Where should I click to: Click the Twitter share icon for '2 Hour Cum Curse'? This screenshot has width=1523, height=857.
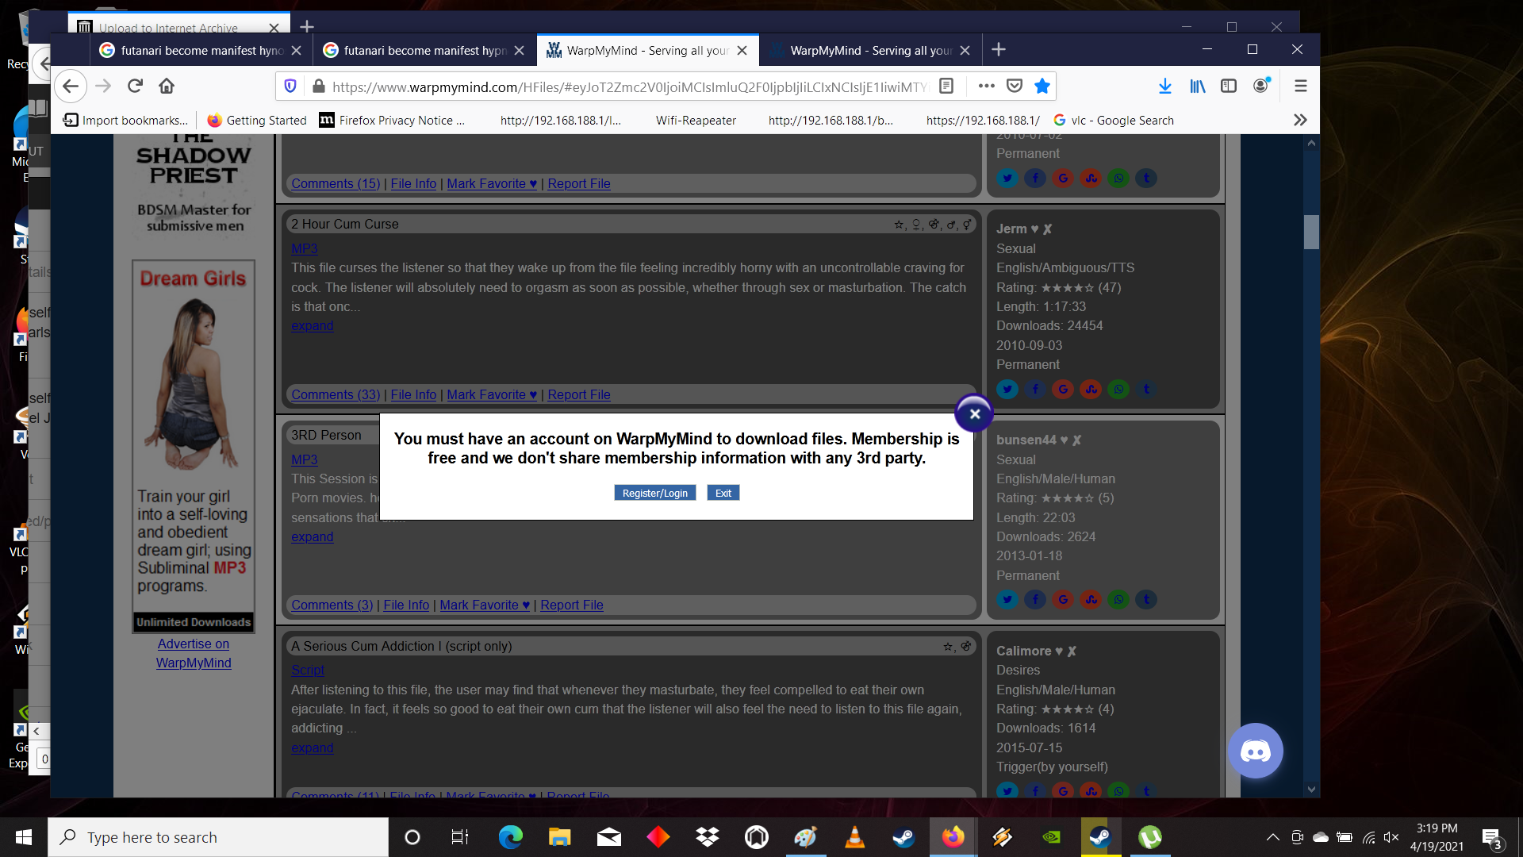tap(1007, 388)
